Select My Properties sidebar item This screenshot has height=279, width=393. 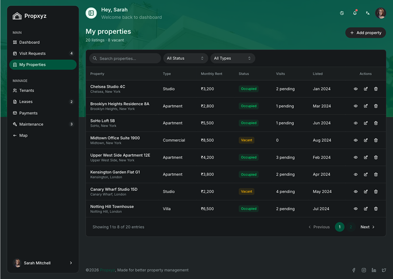click(43, 65)
